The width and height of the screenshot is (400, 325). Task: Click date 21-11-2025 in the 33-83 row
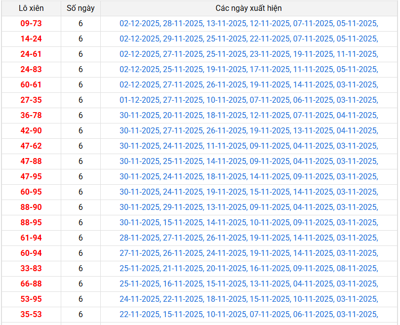[183, 268]
